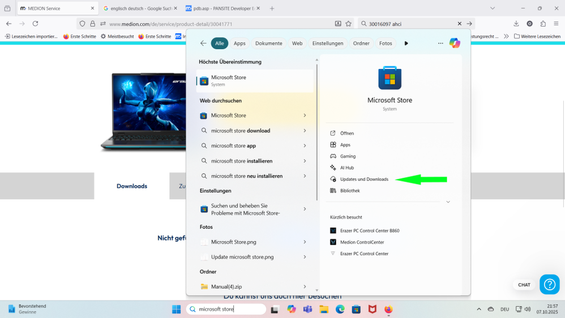Image resolution: width=565 pixels, height=318 pixels.
Task: Reload the page in Firefox
Action: pos(35,24)
